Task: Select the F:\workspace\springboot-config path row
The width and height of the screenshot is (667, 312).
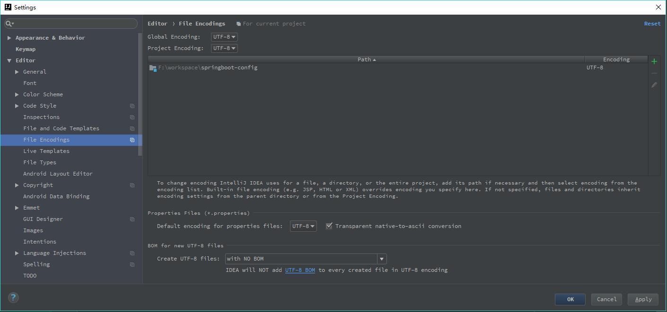Action: click(x=397, y=67)
